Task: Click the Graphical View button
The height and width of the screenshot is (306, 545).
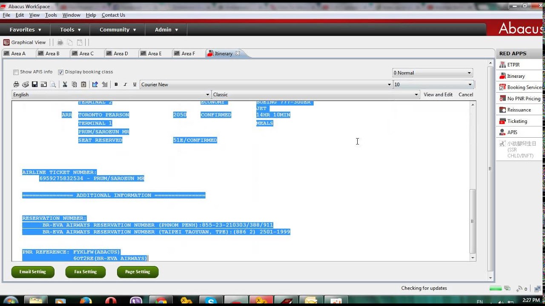Action: pyautogui.click(x=24, y=42)
